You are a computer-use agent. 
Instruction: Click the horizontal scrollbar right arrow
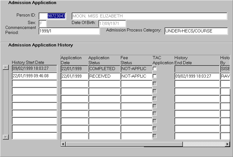[227, 144]
